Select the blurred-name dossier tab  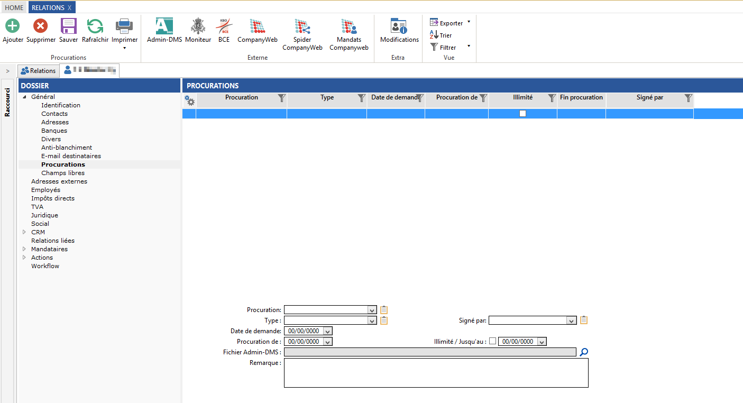click(89, 70)
